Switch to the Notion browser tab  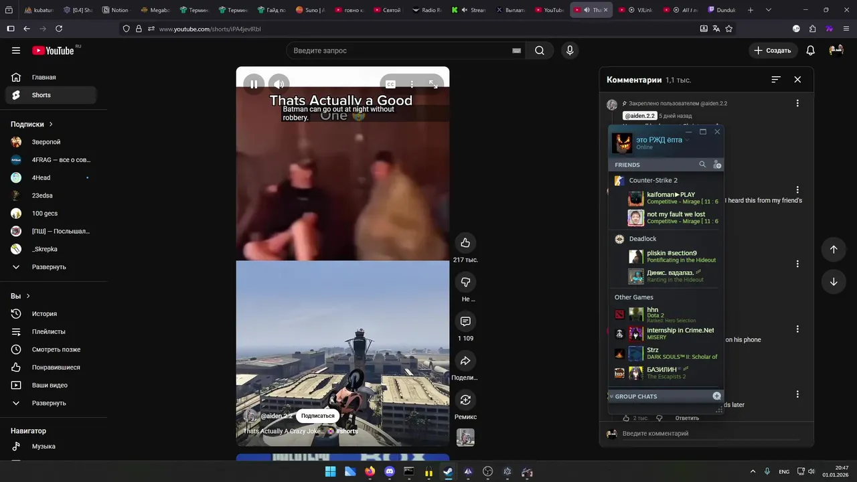click(115, 10)
